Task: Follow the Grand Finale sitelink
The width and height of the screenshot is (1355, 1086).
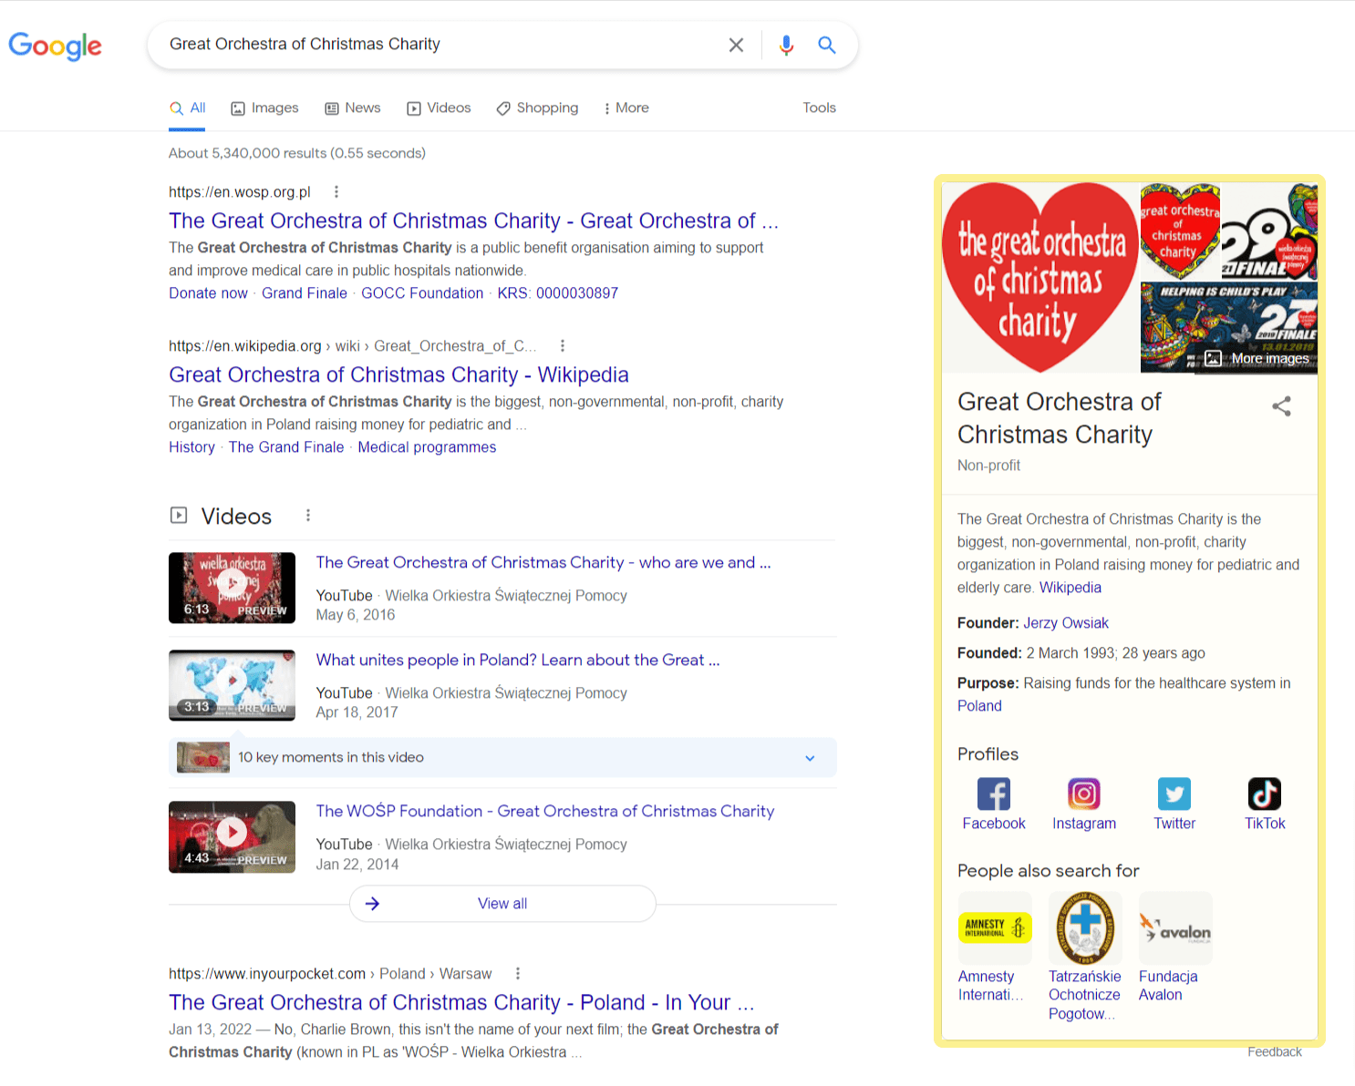Action: pyautogui.click(x=305, y=292)
